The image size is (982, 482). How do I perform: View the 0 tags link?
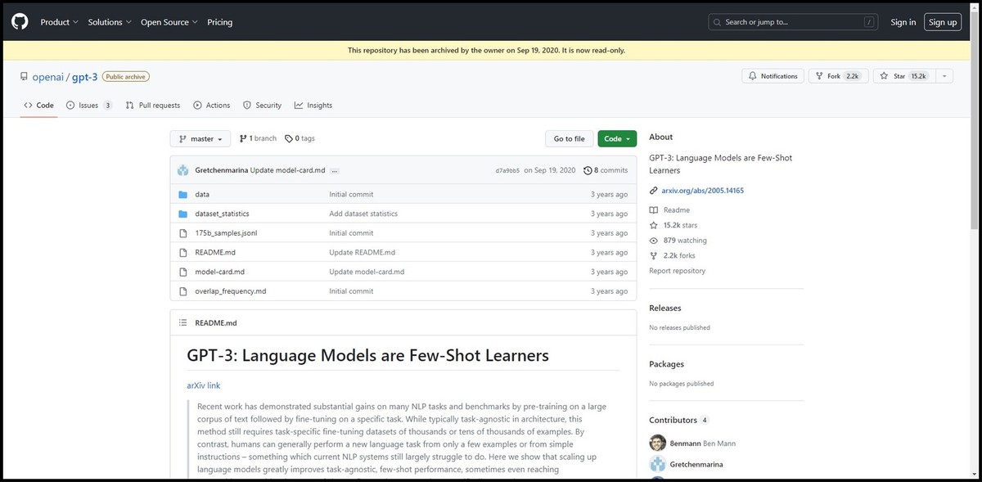[x=300, y=139]
